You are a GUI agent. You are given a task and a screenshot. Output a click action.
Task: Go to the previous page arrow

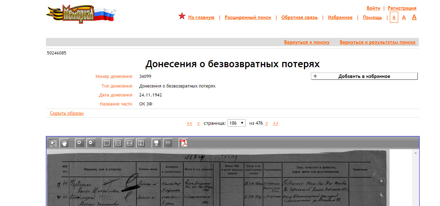(x=198, y=123)
